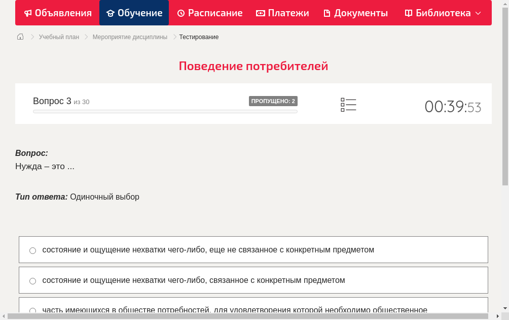Click the file icon beside Документы
Screen dimensions: 509x320
click(327, 13)
